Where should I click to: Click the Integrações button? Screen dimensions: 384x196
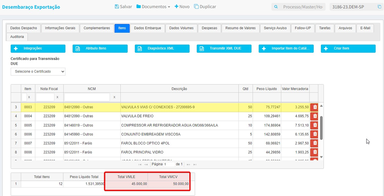point(38,48)
